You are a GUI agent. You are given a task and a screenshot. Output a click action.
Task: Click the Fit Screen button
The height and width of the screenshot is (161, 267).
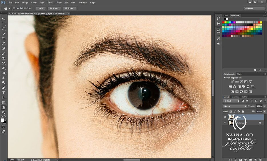tap(54, 8)
